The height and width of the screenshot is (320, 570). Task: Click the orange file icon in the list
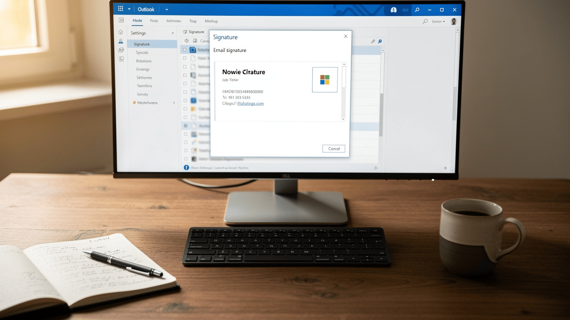(193, 109)
